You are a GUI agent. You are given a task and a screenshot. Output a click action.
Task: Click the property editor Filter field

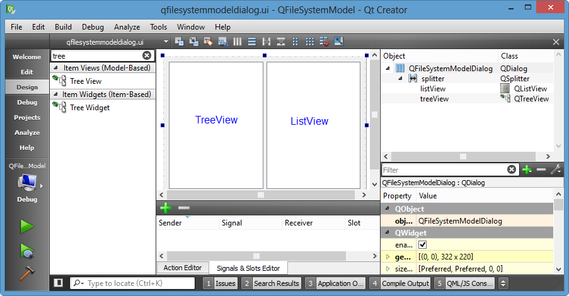444,170
